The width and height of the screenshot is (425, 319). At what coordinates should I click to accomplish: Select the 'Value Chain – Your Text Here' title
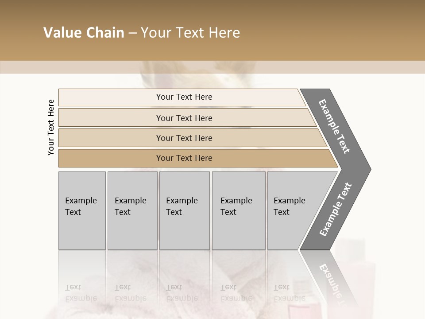(142, 32)
